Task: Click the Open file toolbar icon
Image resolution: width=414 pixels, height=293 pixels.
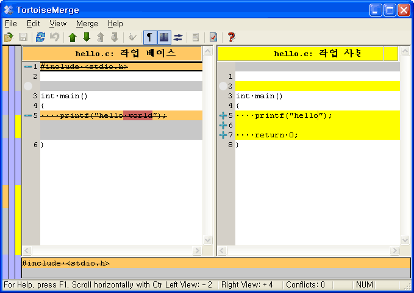Action: pyautogui.click(x=9, y=37)
